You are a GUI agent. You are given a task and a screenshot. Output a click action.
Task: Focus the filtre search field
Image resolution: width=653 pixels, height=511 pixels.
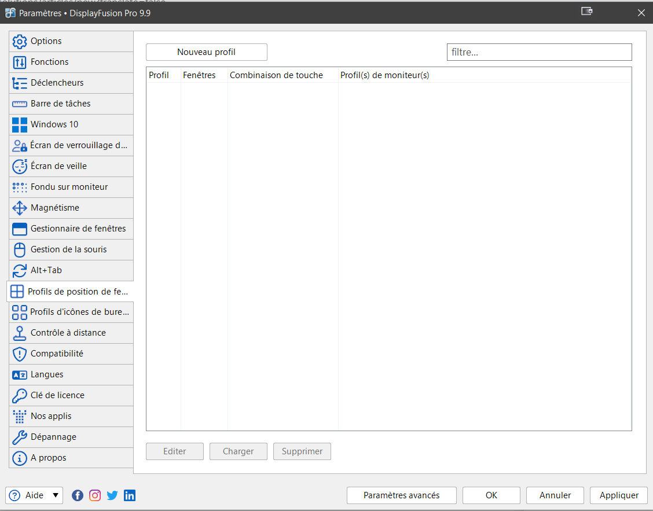tap(540, 52)
